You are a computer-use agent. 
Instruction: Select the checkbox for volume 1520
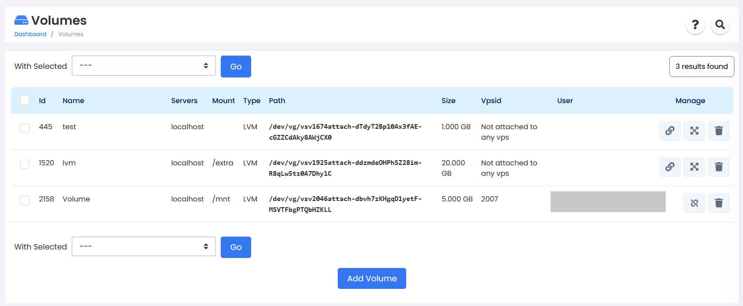click(x=25, y=164)
